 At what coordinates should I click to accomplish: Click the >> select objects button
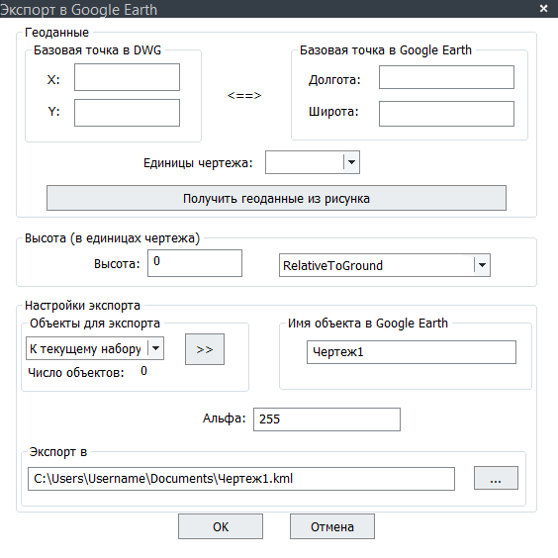(205, 349)
